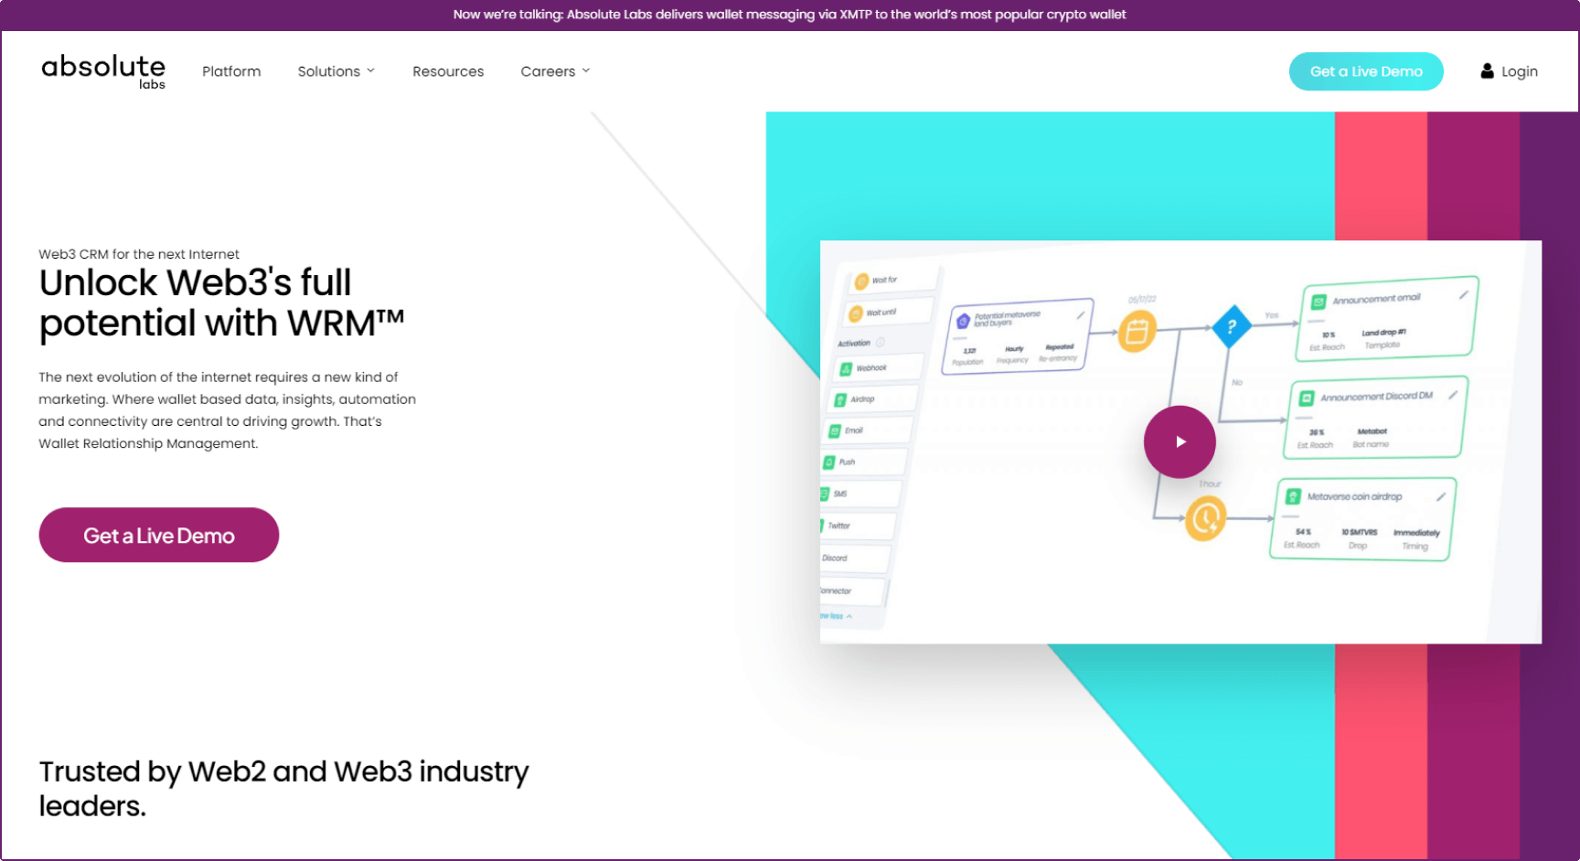Select the Email channel icon

(x=834, y=430)
